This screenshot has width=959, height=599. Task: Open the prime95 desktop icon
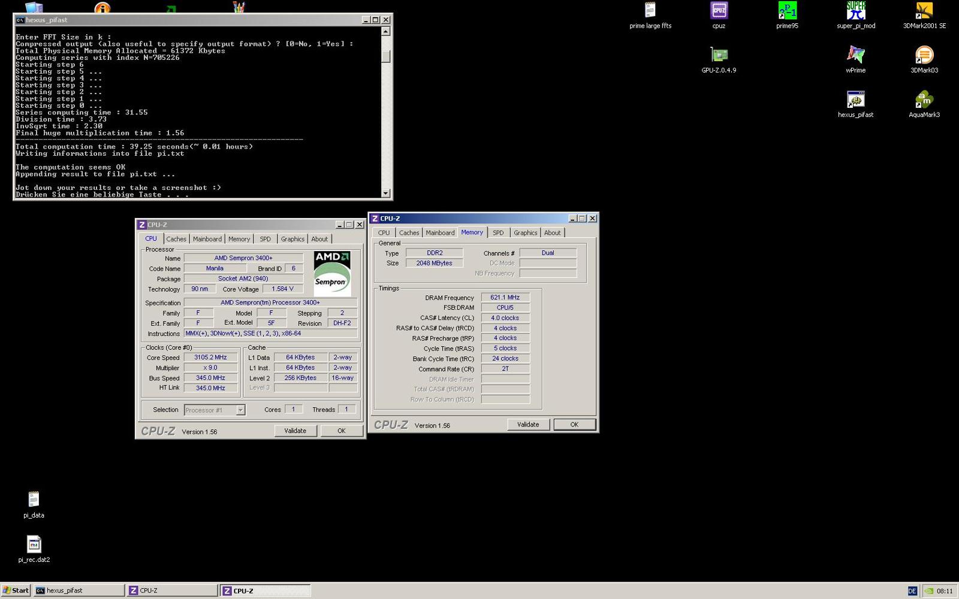pos(787,16)
